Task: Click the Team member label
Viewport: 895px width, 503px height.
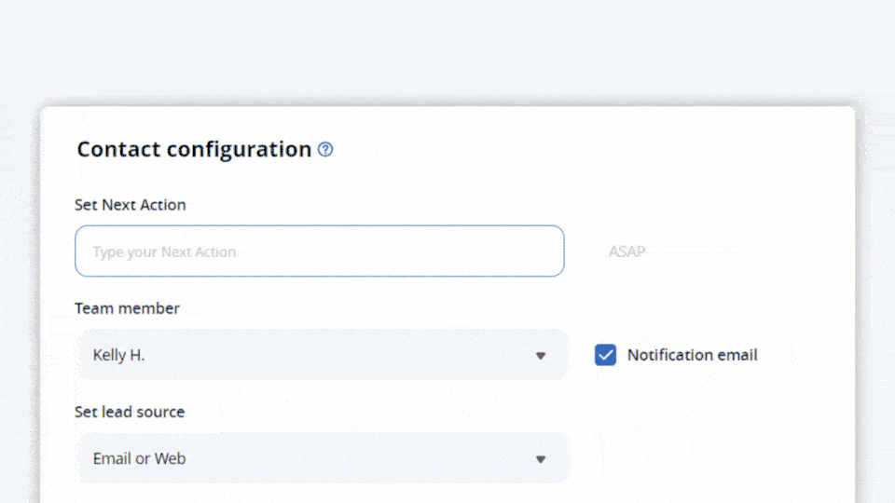Action: point(128,308)
